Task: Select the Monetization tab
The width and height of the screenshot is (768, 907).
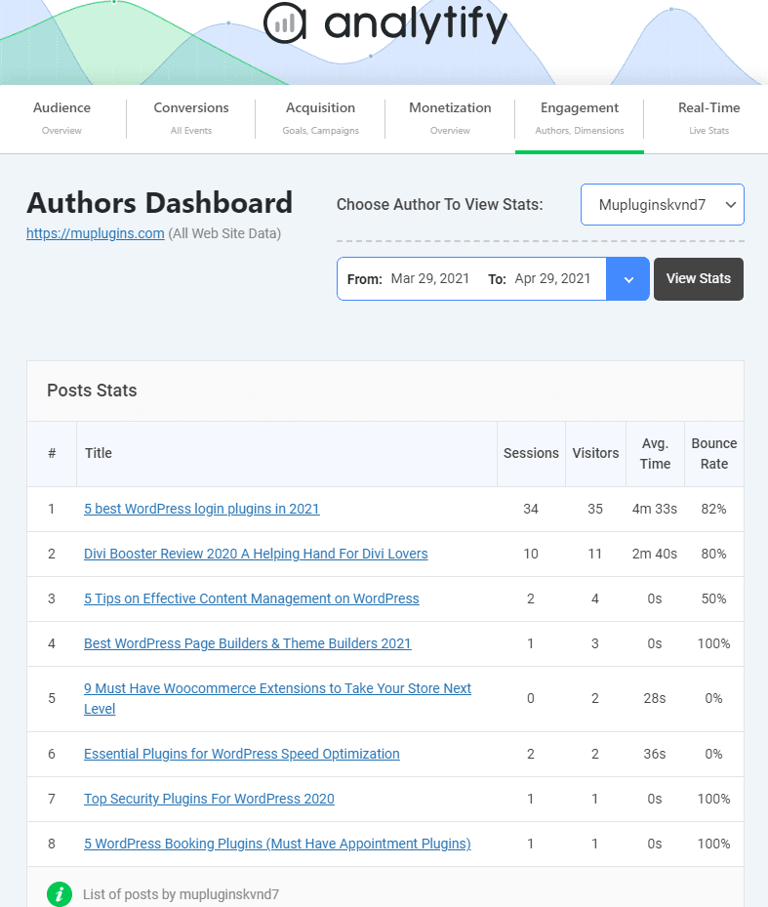Action: (450, 118)
